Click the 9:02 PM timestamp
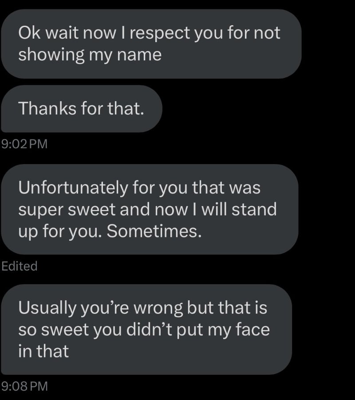355x400 pixels. pyautogui.click(x=24, y=144)
